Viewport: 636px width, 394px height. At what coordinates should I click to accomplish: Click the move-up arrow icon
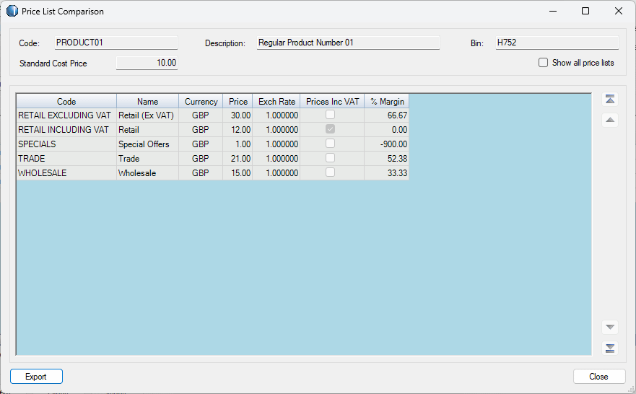click(610, 120)
